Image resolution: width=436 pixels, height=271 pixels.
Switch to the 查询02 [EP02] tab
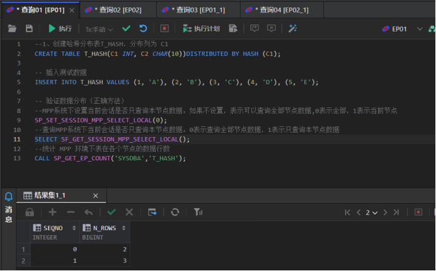(x=118, y=10)
